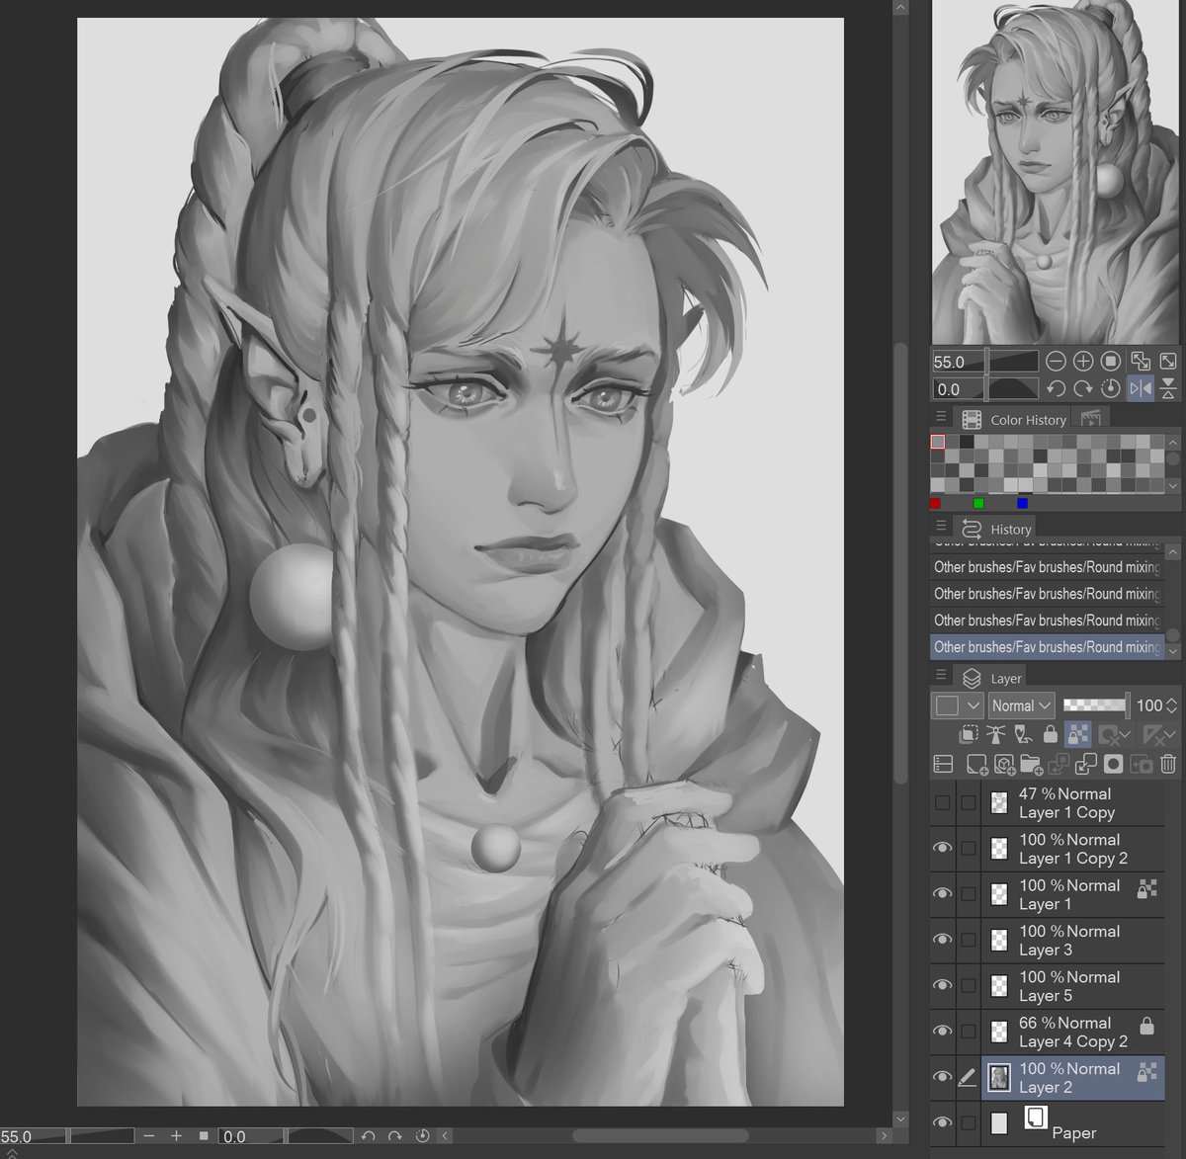Open Enable Mask dropdown icon
The height and width of the screenshot is (1159, 1186).
(x=1114, y=734)
